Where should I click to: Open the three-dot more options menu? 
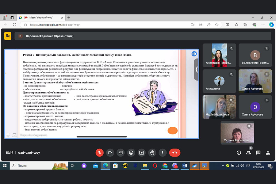(x=163, y=152)
